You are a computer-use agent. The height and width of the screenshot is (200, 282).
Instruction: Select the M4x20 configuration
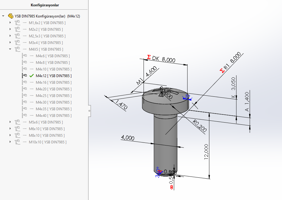tap(53, 89)
